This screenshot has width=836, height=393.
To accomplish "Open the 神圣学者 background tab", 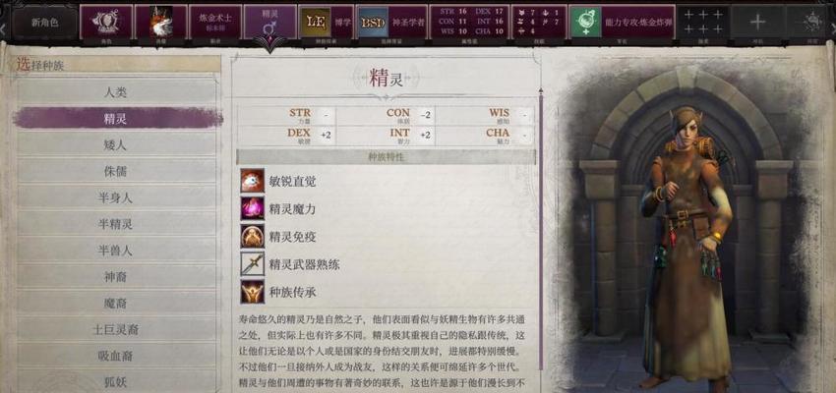I will click(x=391, y=22).
